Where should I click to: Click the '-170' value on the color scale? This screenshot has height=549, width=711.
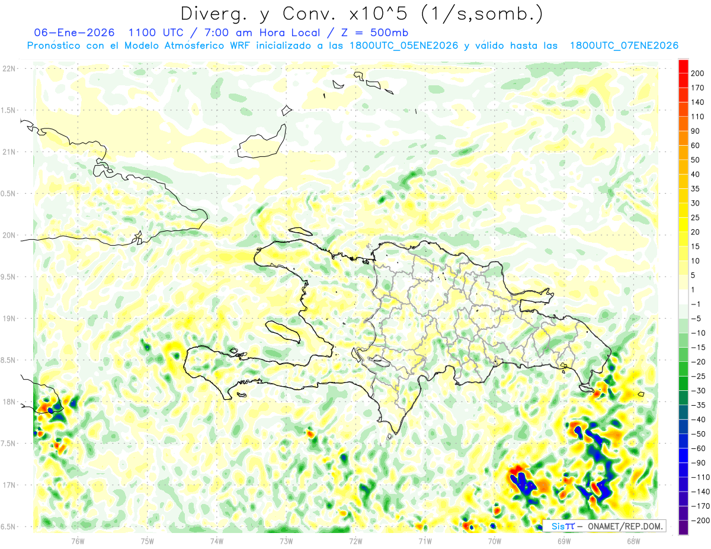tap(700, 506)
